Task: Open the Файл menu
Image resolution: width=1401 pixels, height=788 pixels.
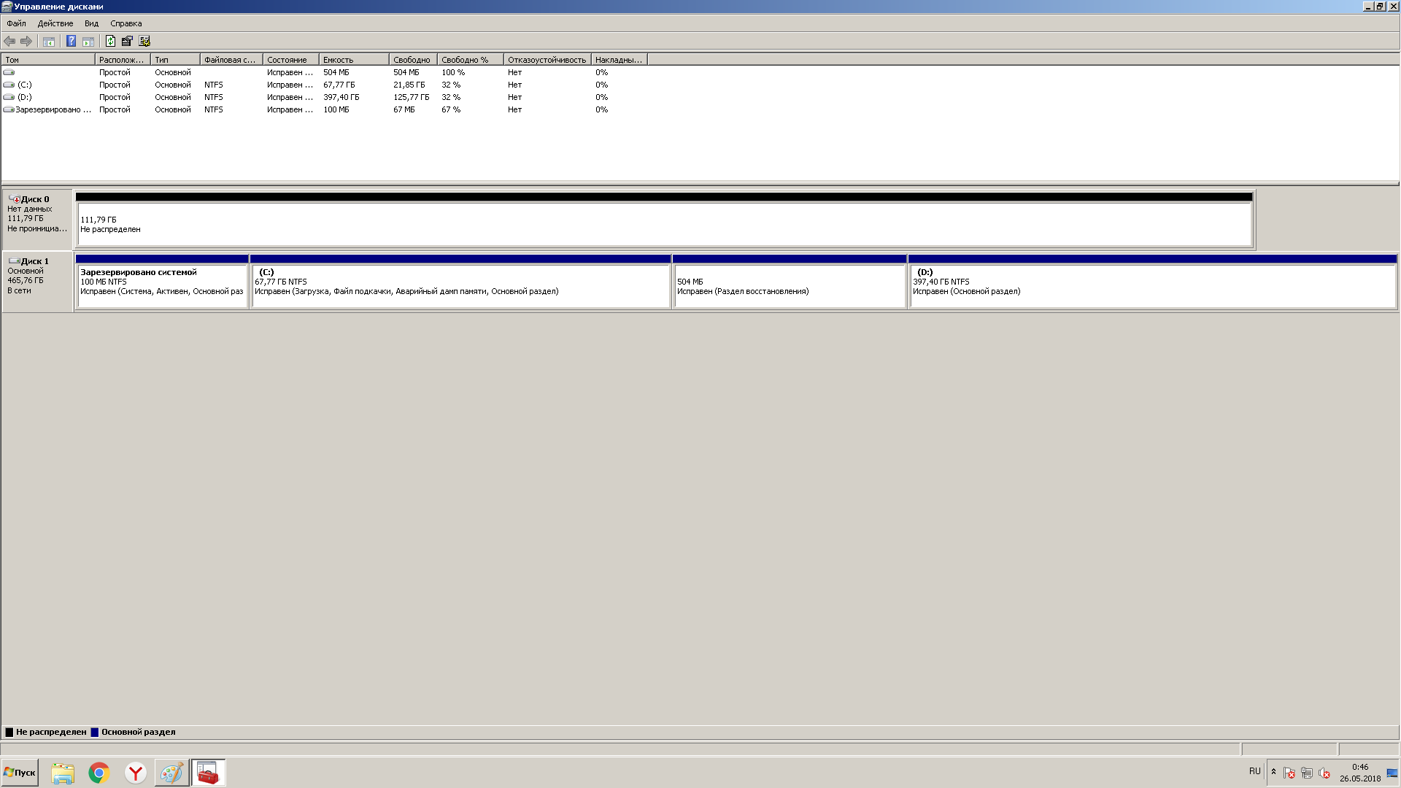Action: tap(16, 23)
